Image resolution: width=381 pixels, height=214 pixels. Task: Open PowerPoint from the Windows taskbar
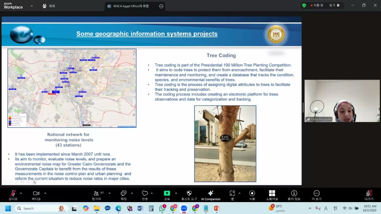point(217,208)
